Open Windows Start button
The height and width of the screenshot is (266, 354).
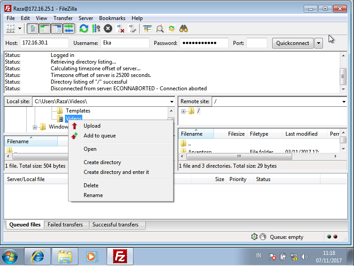pos(10,256)
